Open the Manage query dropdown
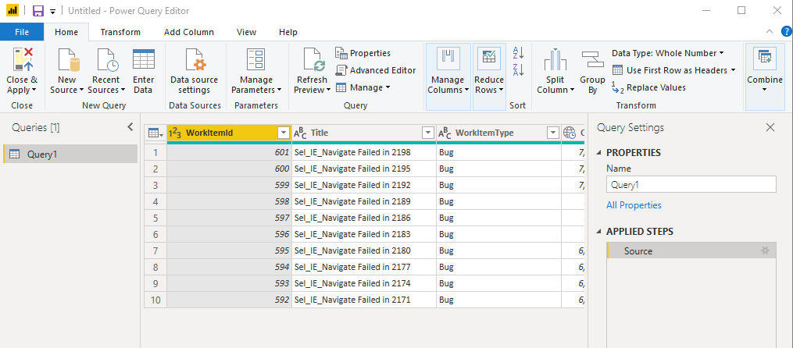This screenshot has height=348, width=793. point(363,87)
